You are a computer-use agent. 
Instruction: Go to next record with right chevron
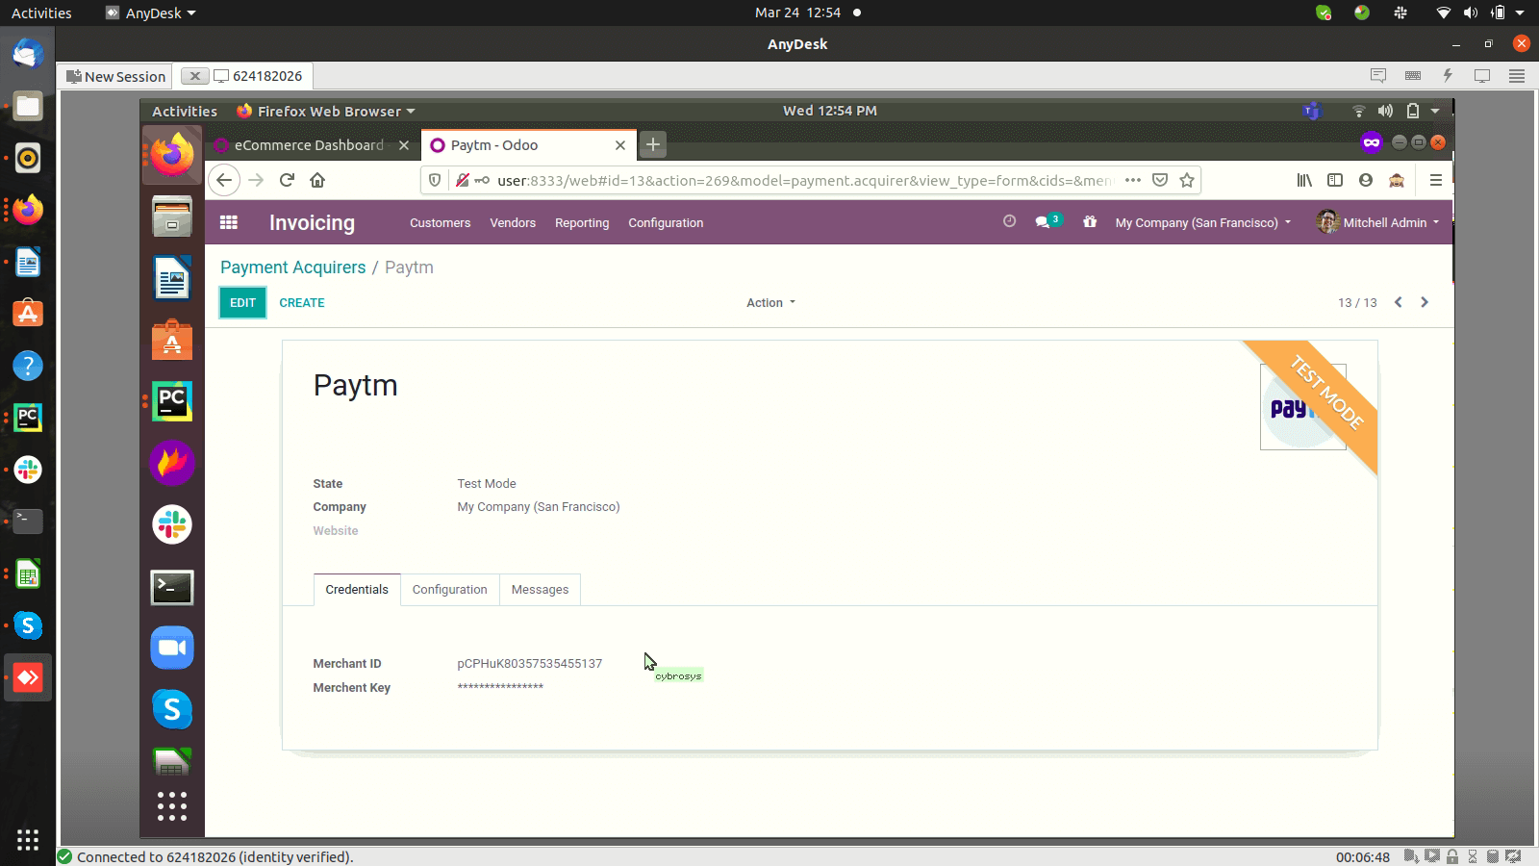pos(1425,302)
